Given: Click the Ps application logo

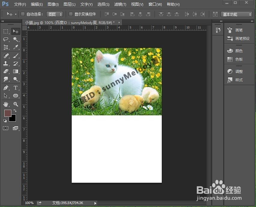Looking at the screenshot, I should click(5, 4).
